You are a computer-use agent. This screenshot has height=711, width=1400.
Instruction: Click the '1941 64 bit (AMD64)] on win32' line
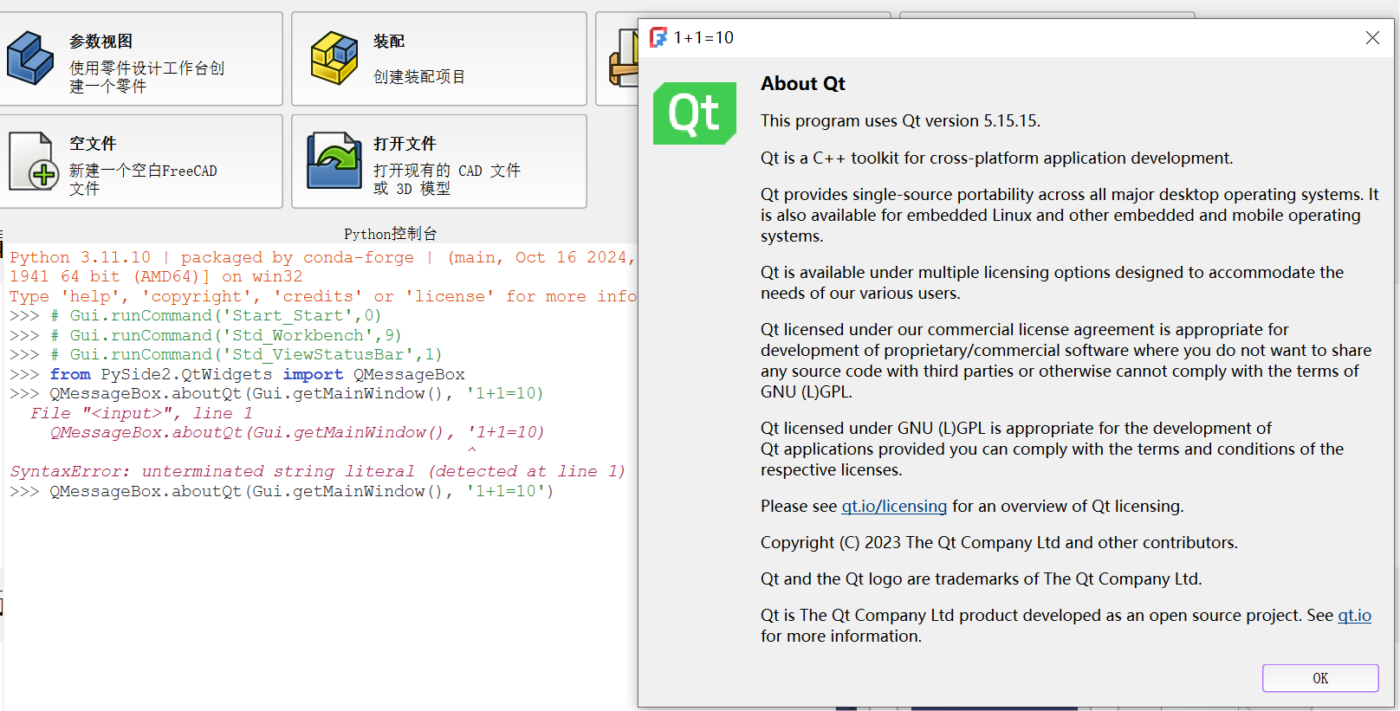pos(156,276)
